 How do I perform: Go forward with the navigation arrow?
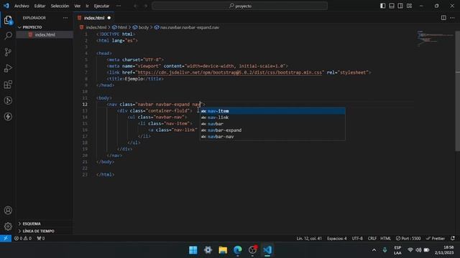coord(146,6)
